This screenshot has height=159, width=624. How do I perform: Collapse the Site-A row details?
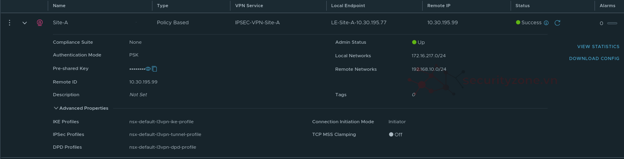coord(25,23)
